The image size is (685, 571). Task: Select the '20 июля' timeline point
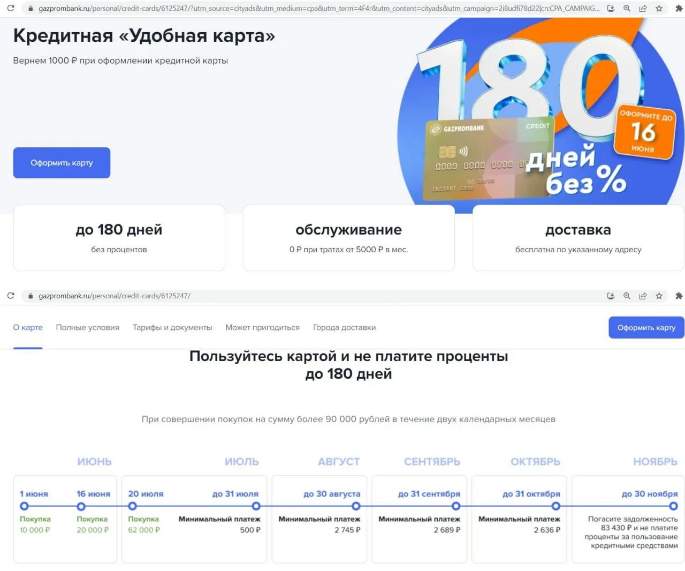tap(132, 506)
